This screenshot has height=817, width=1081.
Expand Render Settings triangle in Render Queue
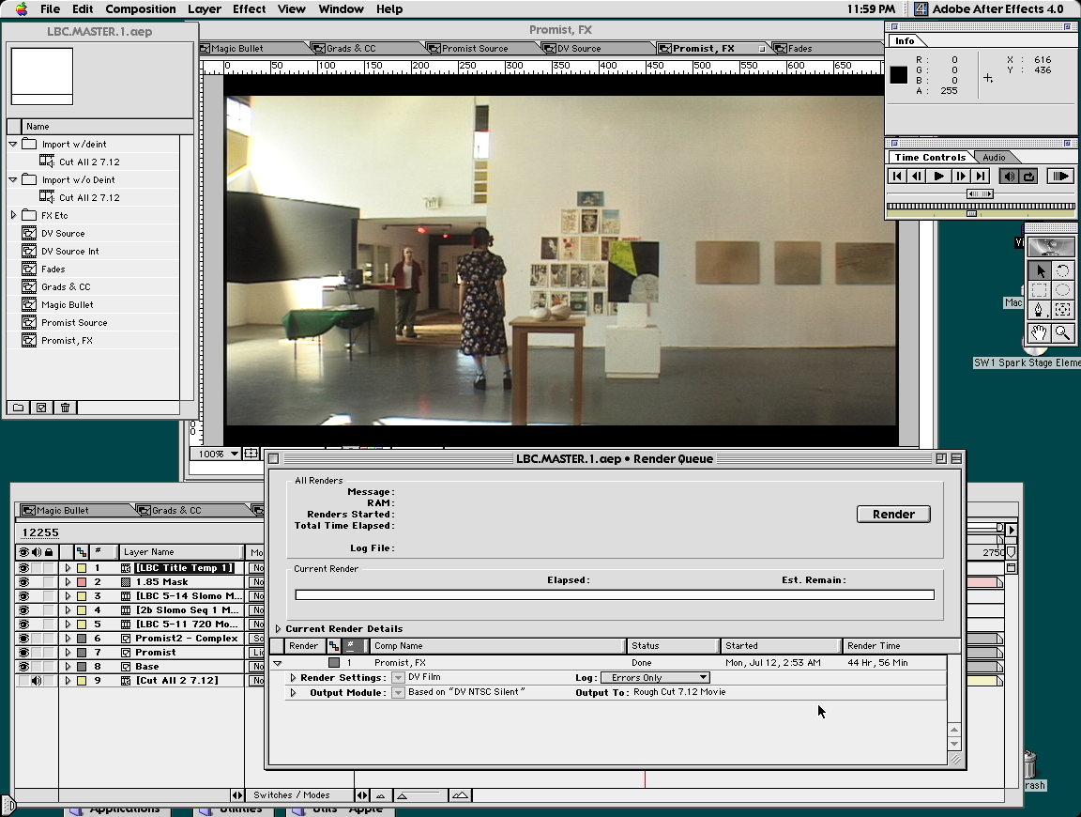coord(293,678)
